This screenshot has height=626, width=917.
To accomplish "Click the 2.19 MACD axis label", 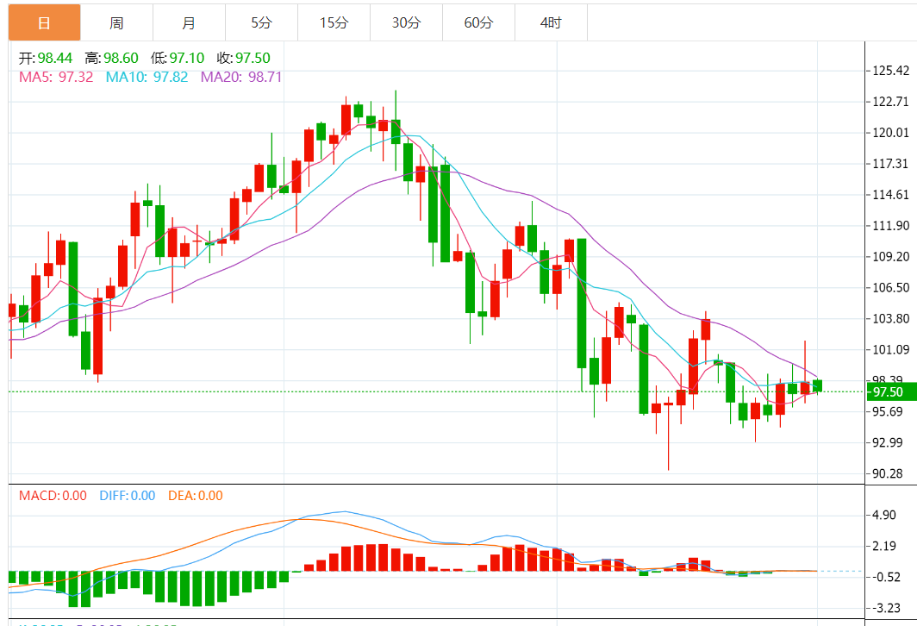I will pos(883,546).
